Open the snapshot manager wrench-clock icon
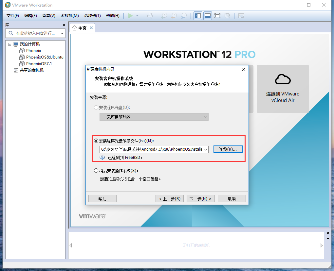Viewport: 334px width, 271px height. (184, 16)
